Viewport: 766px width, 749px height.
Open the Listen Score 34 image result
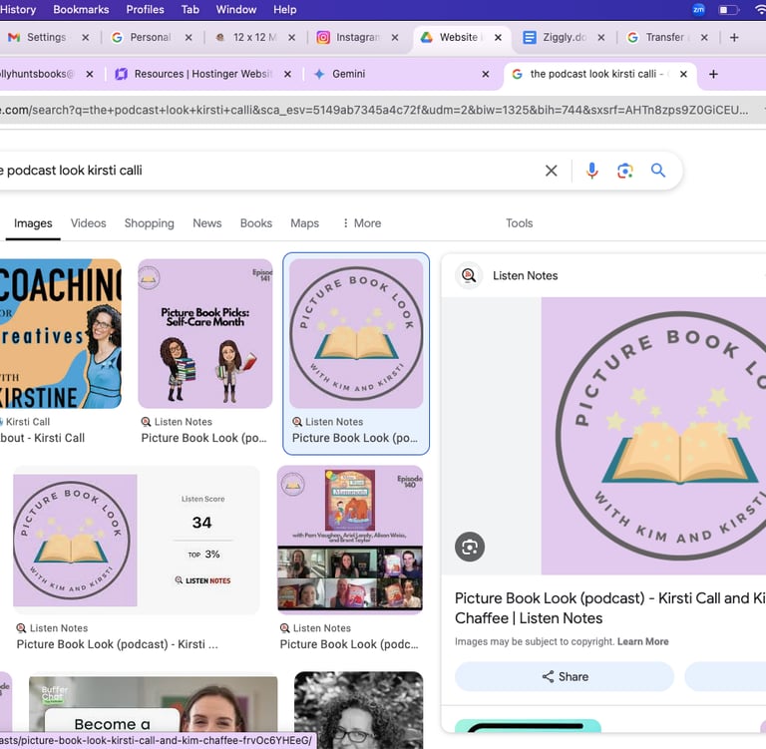137,540
